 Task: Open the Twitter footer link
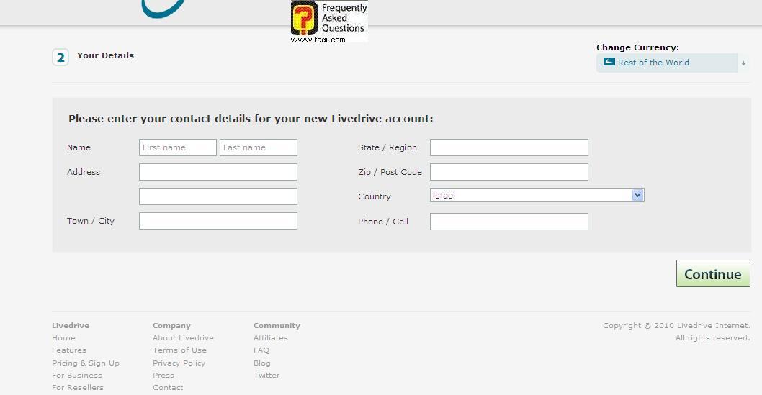pos(266,375)
